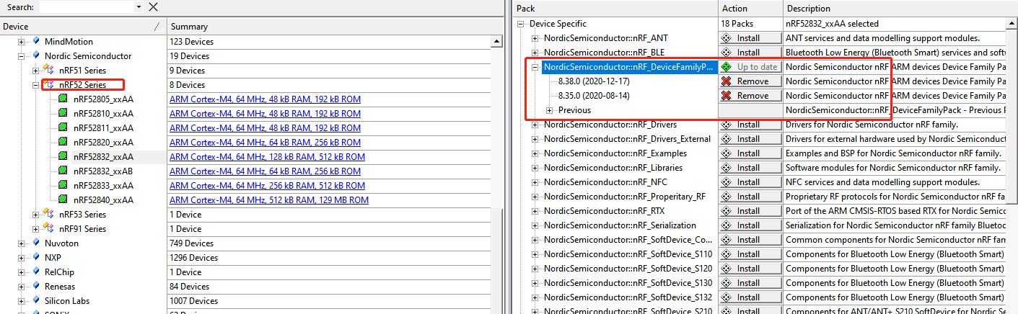Select the nRF52832_xxAB device
Viewport: 1018px width, 314px height.
[x=102, y=171]
